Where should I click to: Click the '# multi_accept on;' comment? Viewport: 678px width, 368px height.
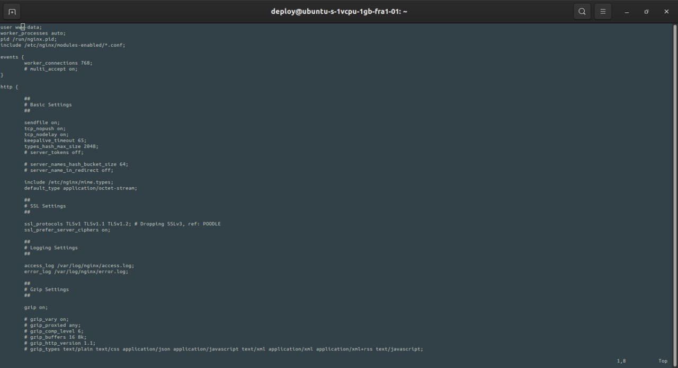pyautogui.click(x=51, y=69)
